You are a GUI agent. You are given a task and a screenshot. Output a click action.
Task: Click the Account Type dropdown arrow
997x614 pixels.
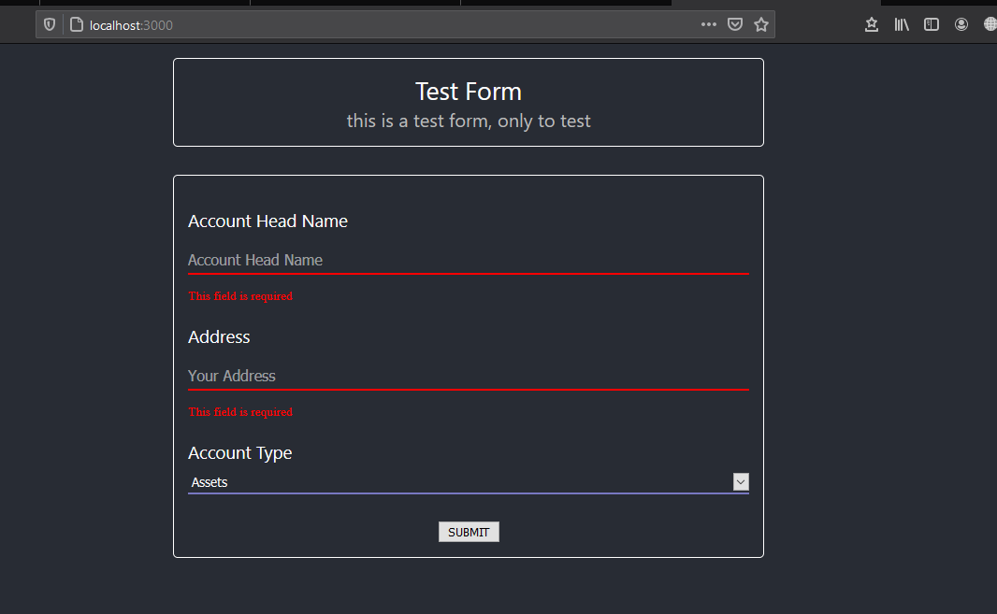click(741, 482)
